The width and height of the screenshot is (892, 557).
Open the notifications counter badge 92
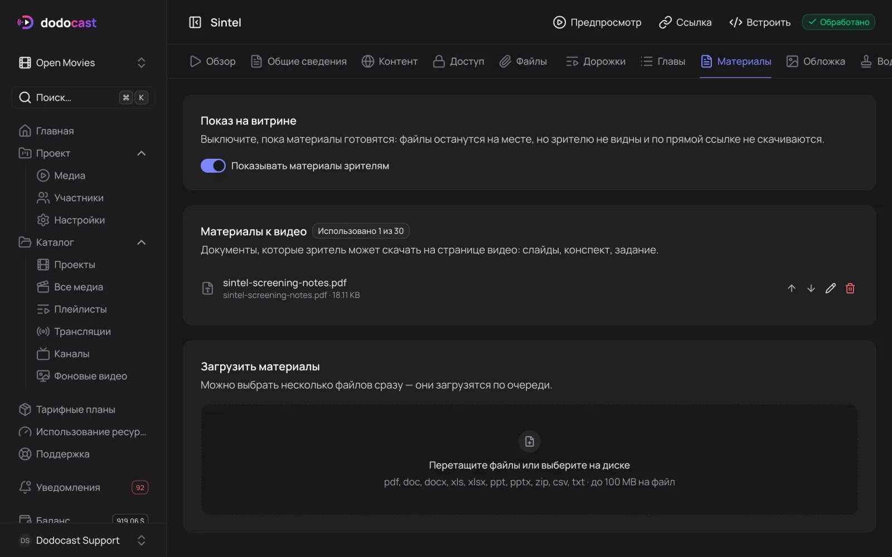coord(140,487)
